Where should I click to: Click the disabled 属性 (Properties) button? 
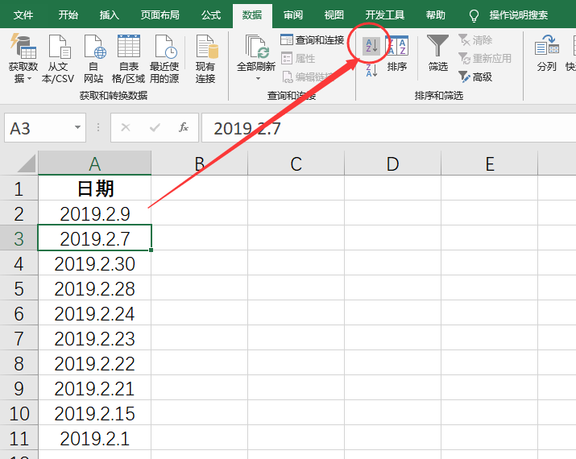pyautogui.click(x=298, y=59)
